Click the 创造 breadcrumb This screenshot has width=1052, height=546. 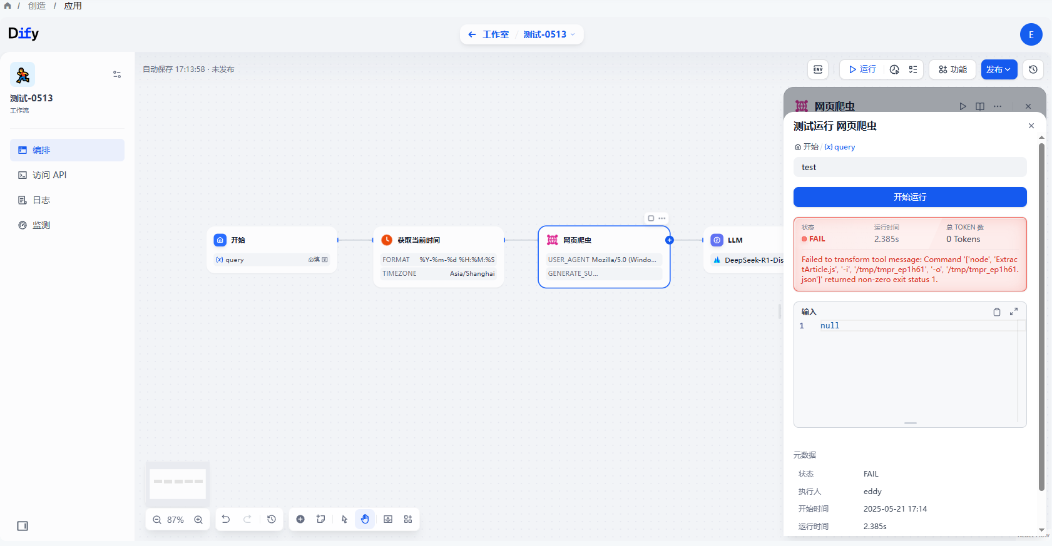[x=37, y=6]
